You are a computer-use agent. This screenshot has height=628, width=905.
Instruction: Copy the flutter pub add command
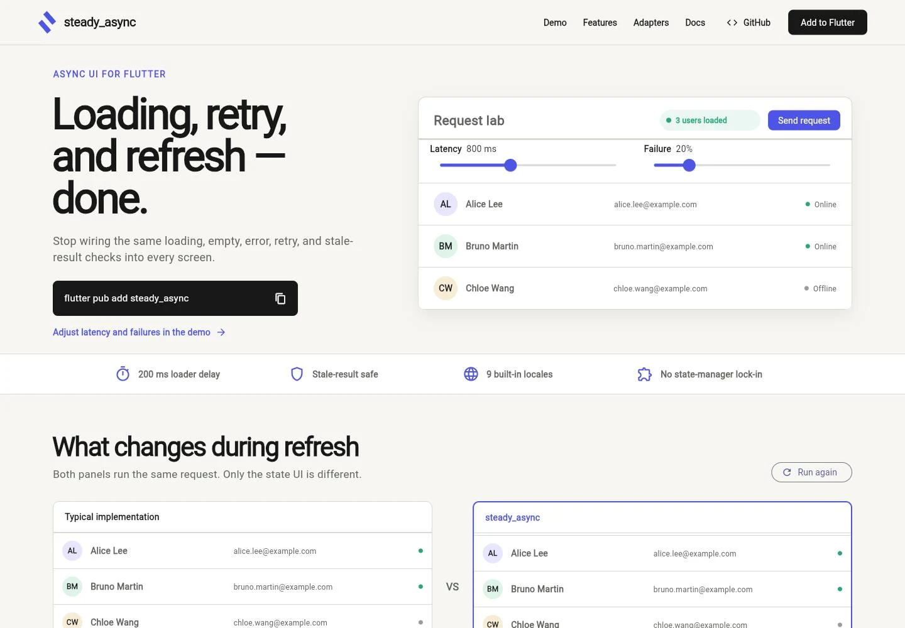280,298
